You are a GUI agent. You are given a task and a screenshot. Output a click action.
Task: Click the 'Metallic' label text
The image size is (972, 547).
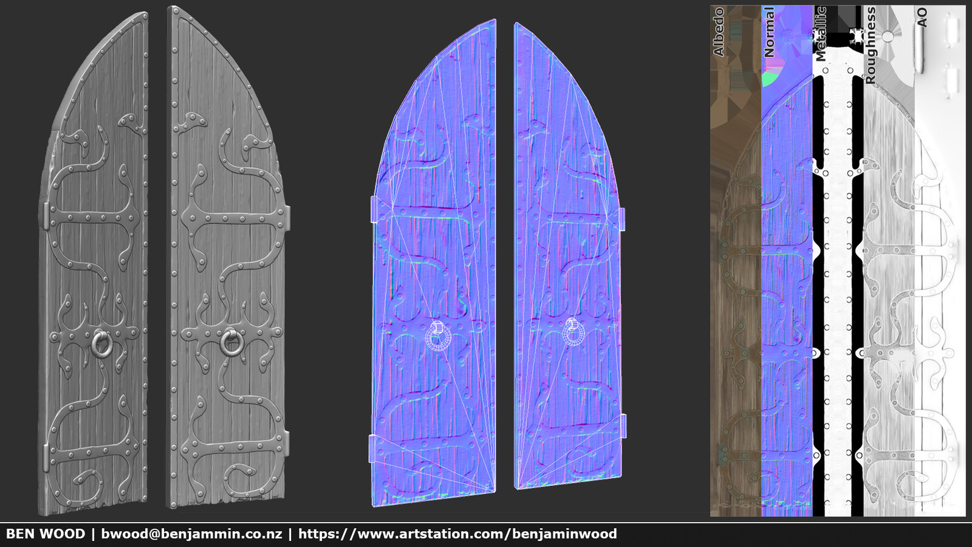pos(821,35)
